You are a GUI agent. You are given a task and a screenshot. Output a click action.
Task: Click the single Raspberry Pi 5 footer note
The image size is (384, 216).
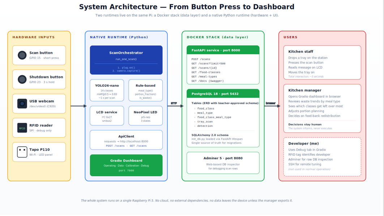(187, 200)
